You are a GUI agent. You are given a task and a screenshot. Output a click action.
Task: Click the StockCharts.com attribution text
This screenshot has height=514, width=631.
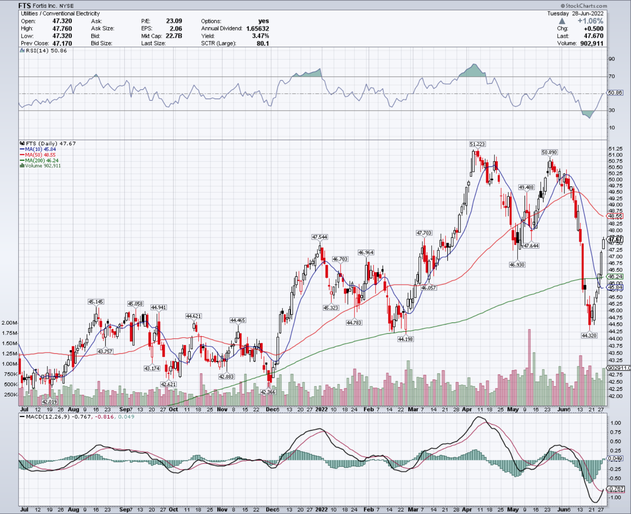tap(584, 6)
